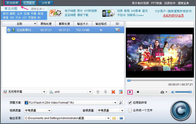196x124 pixels.
Task: Open the 视频质量 dropdown
Action: pos(38,111)
